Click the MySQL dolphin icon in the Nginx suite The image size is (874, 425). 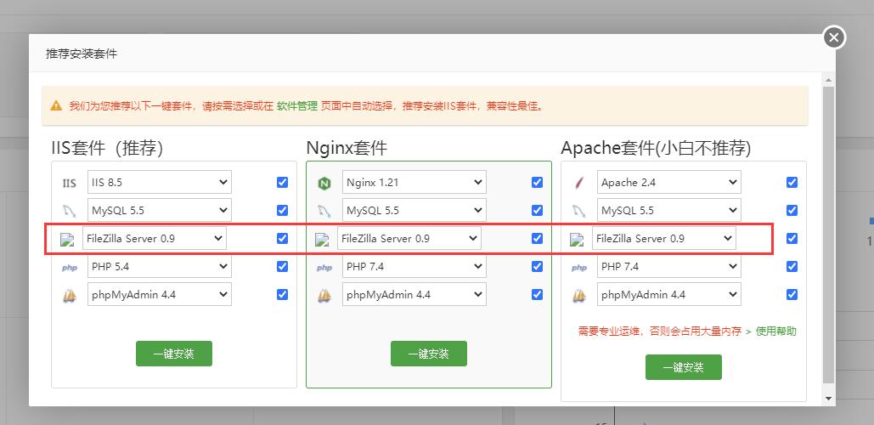(x=324, y=211)
